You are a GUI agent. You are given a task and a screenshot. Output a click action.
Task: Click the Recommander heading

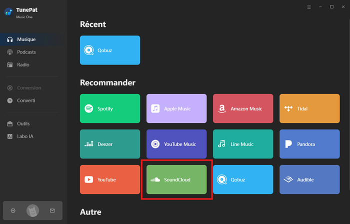(x=107, y=83)
